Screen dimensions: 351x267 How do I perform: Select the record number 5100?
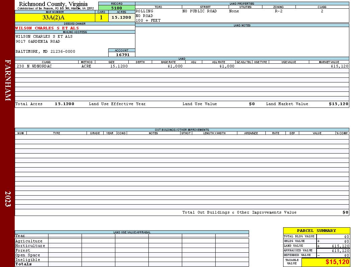[x=117, y=8]
